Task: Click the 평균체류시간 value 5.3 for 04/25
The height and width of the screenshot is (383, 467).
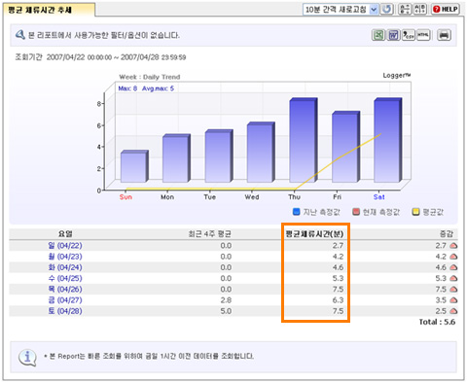Action: click(338, 278)
